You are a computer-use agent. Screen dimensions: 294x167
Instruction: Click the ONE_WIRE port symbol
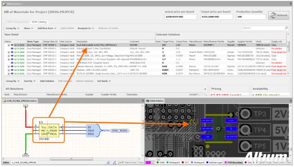(120, 131)
